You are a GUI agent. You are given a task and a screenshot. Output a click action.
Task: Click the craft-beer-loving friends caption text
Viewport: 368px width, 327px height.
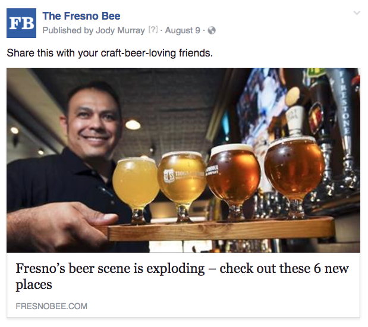pos(109,53)
